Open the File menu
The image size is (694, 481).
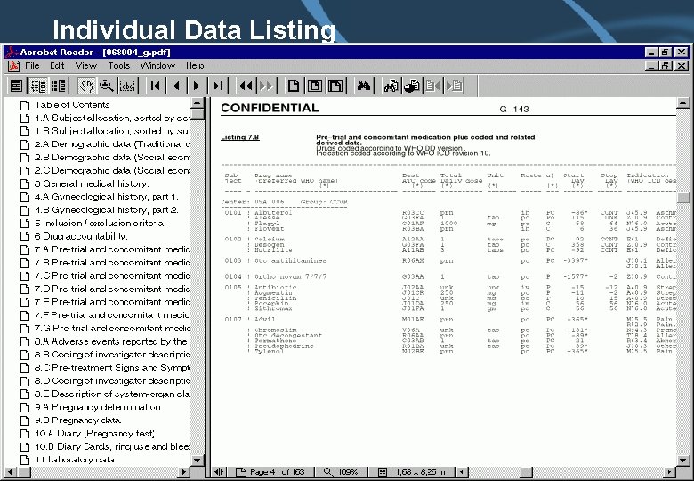[x=32, y=66]
